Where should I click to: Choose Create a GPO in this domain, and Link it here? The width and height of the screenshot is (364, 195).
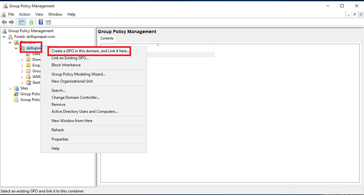click(90, 51)
